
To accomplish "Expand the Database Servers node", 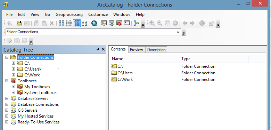I will [x=7, y=99].
